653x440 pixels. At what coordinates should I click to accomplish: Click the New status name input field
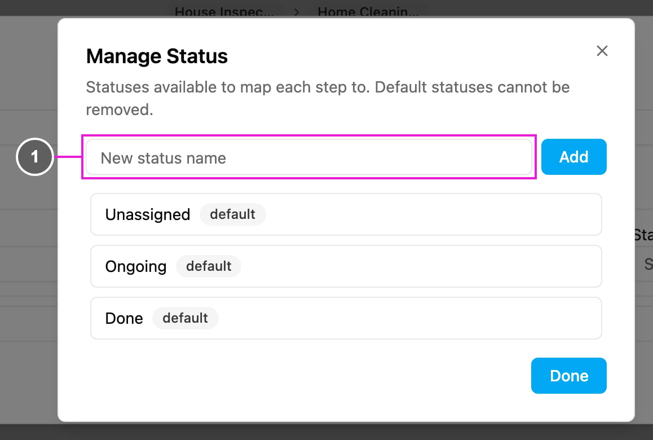tap(309, 157)
